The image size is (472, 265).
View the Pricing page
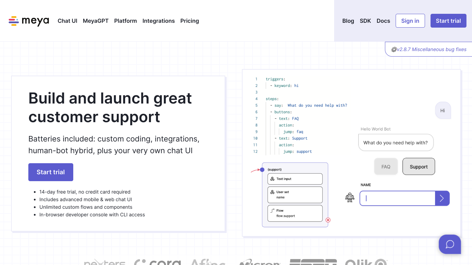(x=190, y=21)
